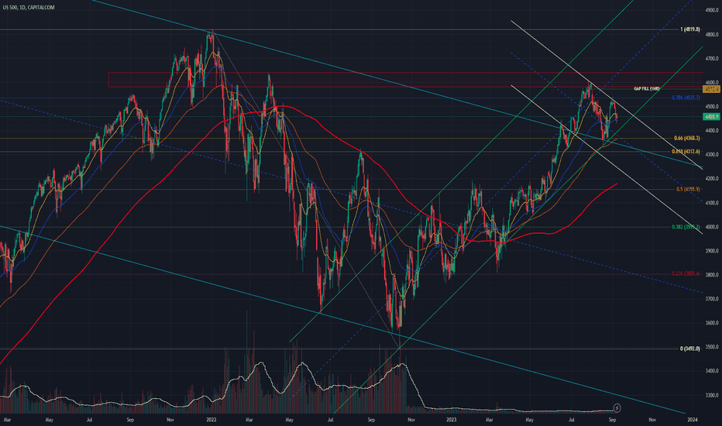Click the green 4458.9 current price tag

pos(711,117)
